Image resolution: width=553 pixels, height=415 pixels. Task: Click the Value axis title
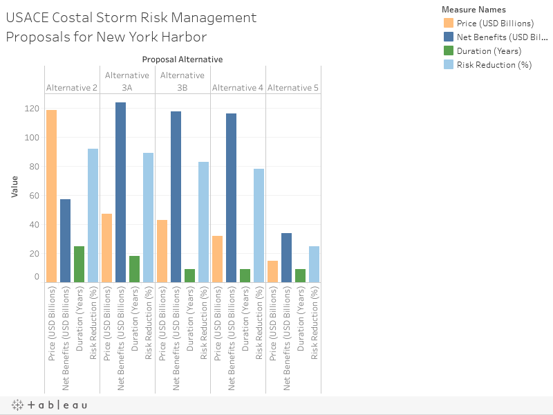coord(15,187)
